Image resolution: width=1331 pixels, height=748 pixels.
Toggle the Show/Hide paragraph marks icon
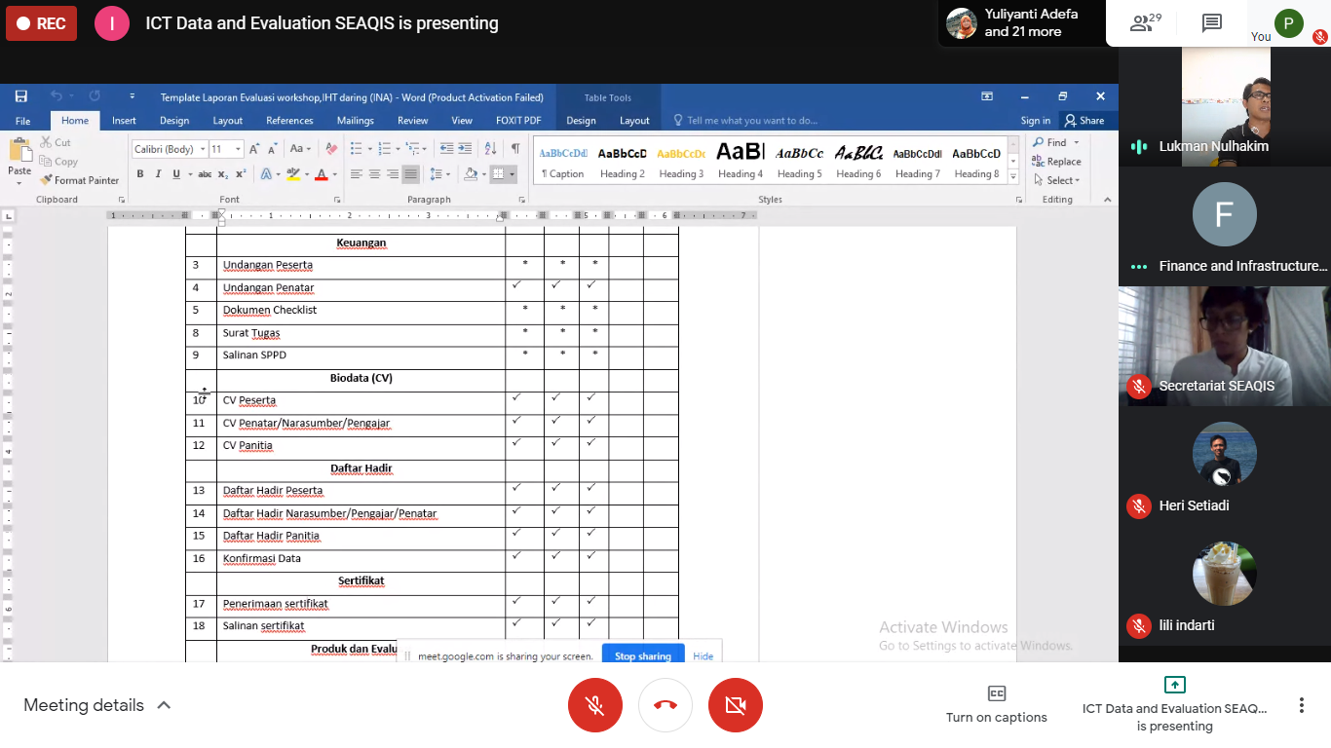(515, 149)
